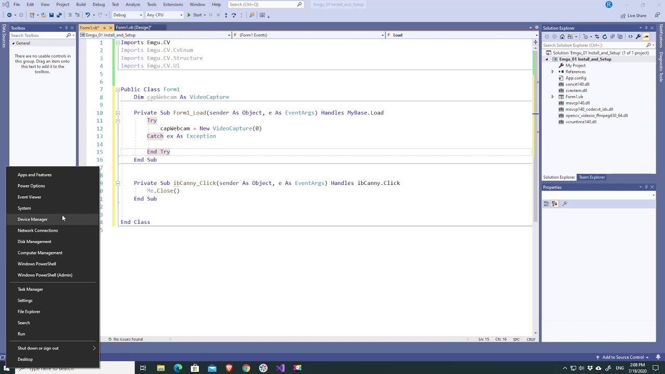Collapse the Emgu_01 Install_and_Setup project node
The height and width of the screenshot is (374, 665).
pyautogui.click(x=547, y=59)
